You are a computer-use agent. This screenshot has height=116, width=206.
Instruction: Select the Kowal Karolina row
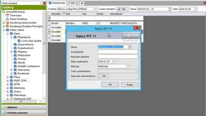[x=96, y=23]
